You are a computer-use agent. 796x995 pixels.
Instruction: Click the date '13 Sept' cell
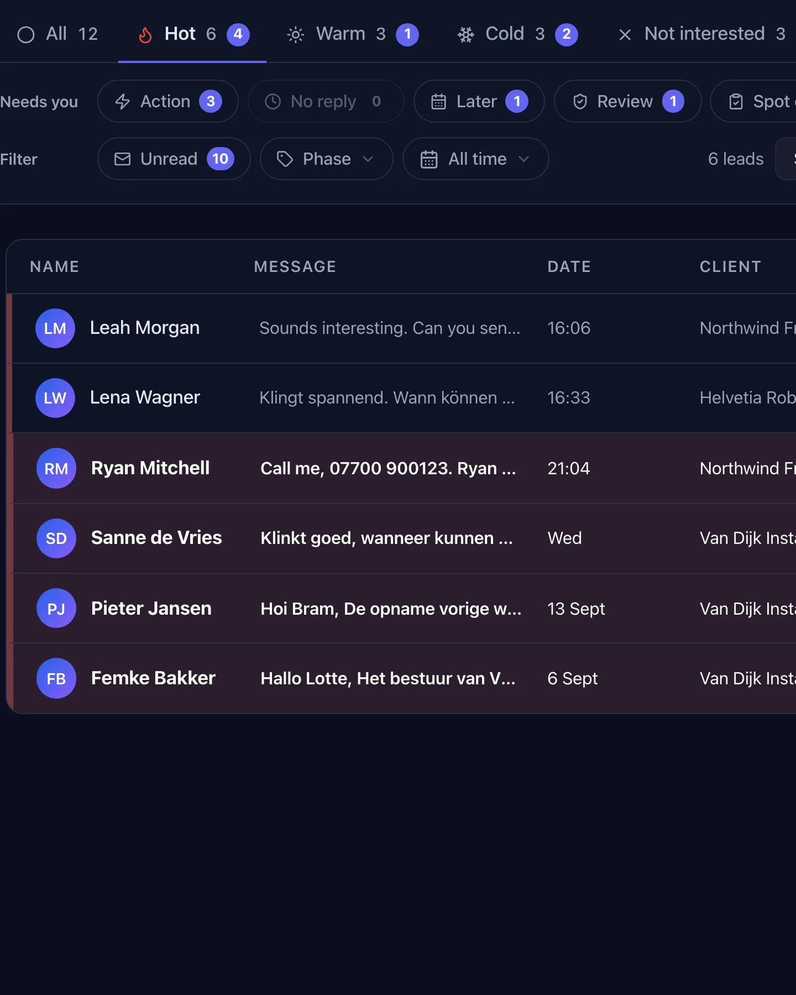(576, 609)
